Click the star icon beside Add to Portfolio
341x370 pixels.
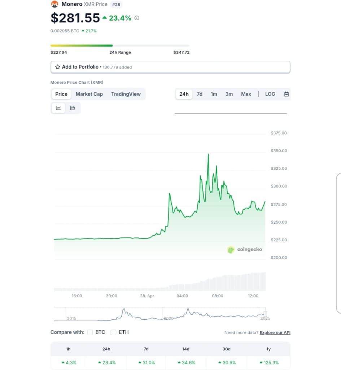(x=57, y=67)
